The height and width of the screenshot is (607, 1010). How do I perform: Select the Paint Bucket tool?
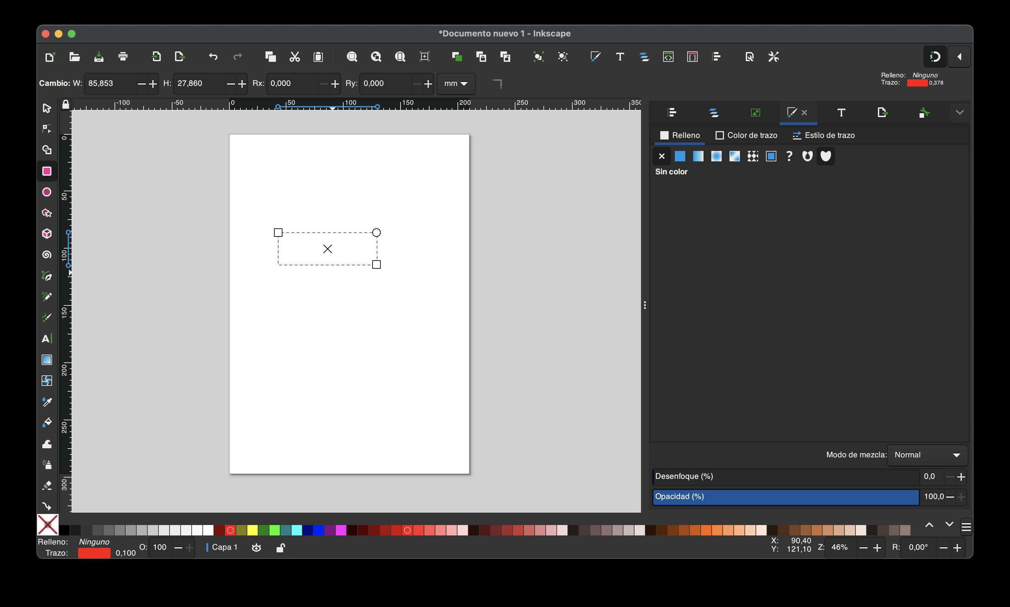[47, 423]
